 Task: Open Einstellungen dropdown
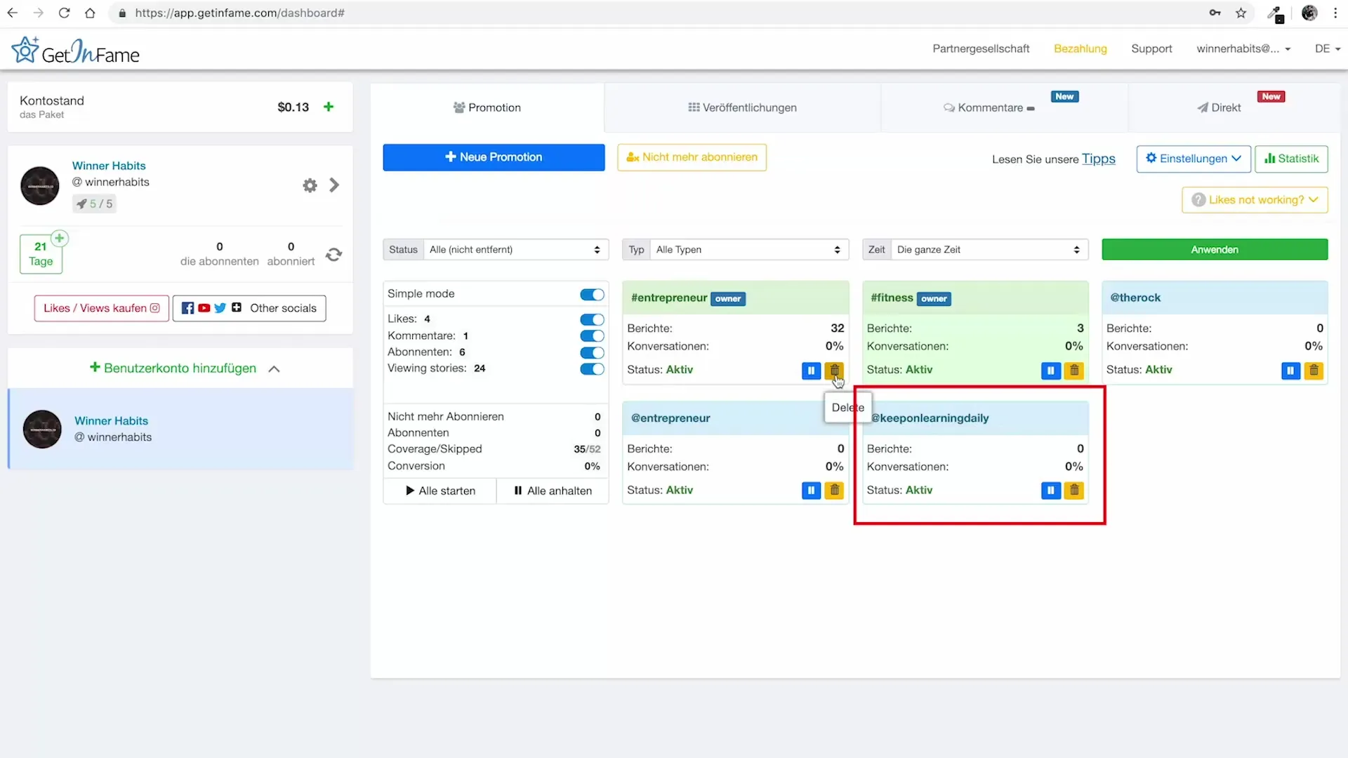tap(1194, 159)
